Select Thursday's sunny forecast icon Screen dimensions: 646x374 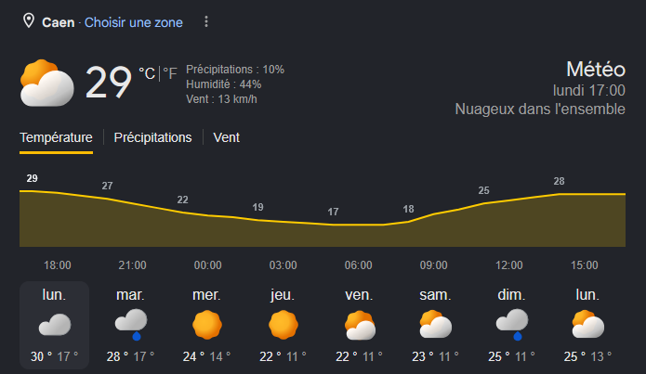(x=283, y=325)
